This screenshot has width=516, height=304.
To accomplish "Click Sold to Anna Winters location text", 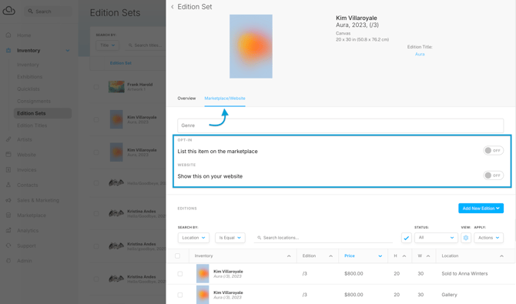I will coord(464,273).
